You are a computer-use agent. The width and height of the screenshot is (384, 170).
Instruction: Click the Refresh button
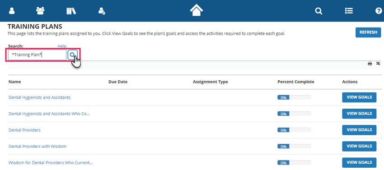pyautogui.click(x=368, y=32)
